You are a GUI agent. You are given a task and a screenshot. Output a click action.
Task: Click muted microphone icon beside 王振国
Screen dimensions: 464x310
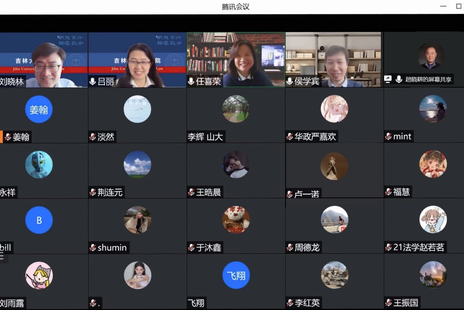tap(388, 303)
